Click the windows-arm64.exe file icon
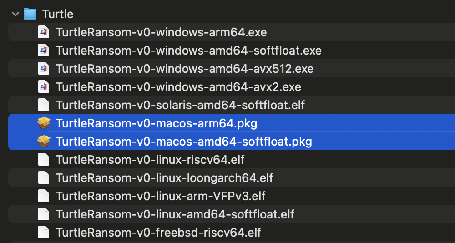455x243 pixels. click(44, 32)
